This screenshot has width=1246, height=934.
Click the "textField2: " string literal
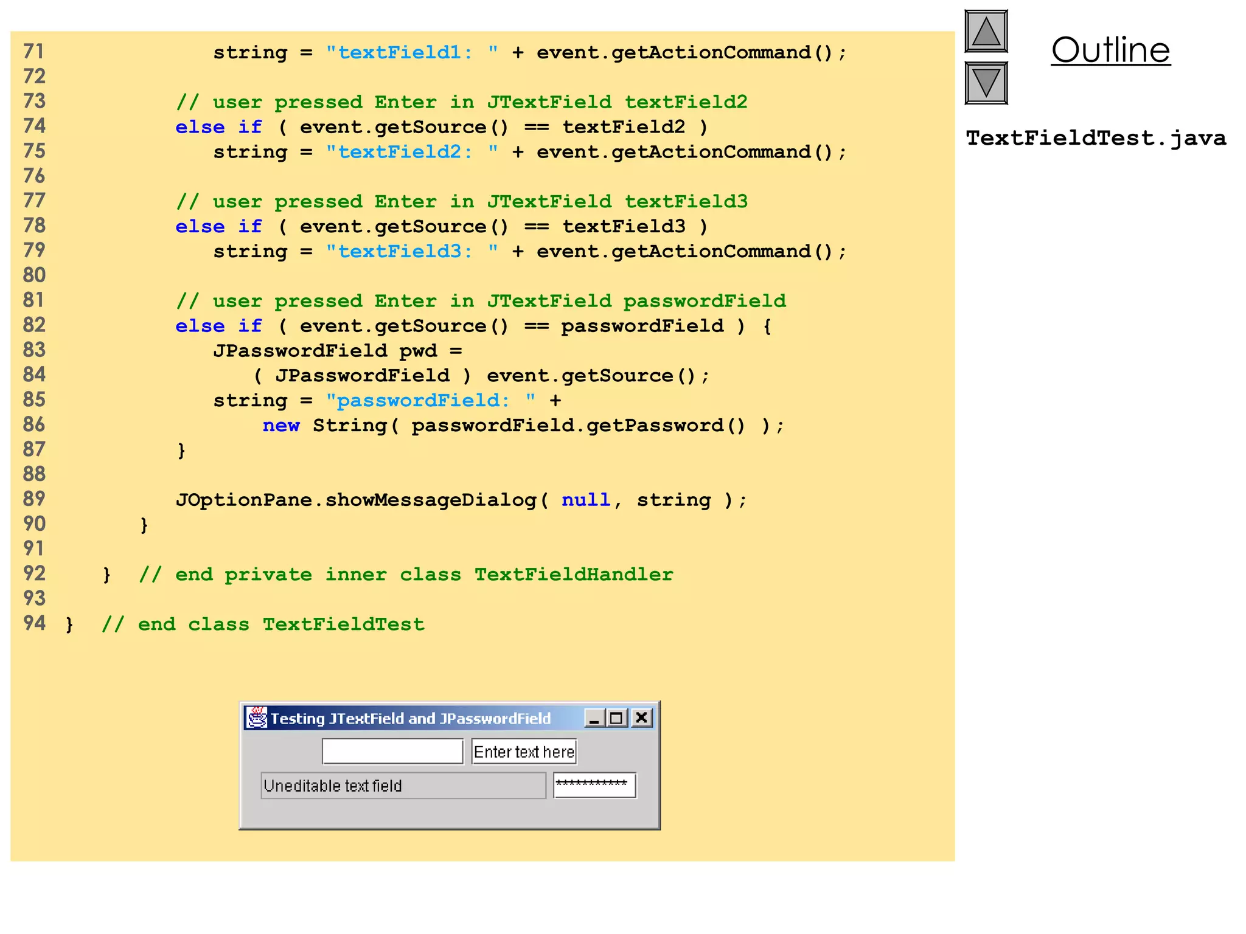click(412, 151)
